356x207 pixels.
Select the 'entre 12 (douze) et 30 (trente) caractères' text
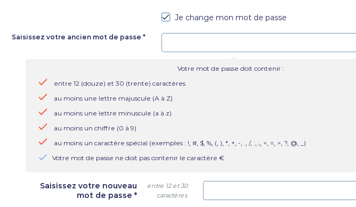[x=120, y=84]
